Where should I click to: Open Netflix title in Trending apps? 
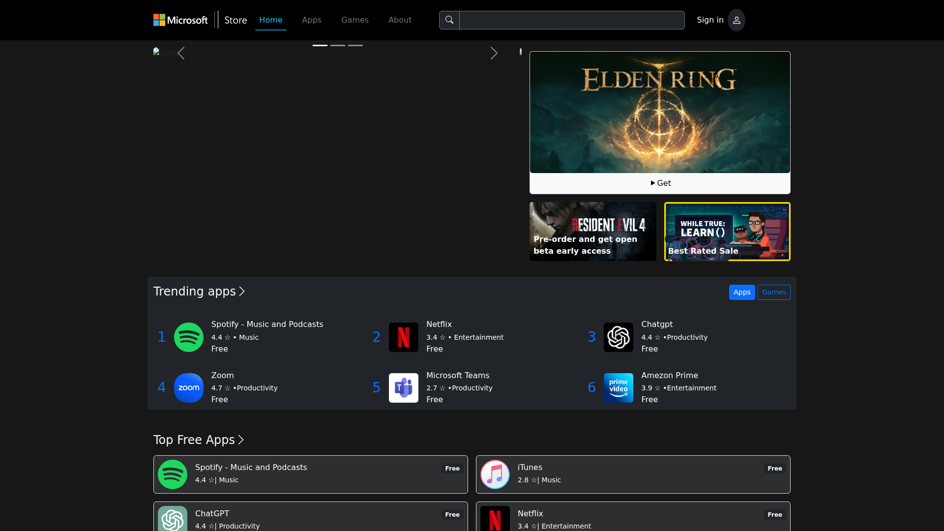point(439,324)
